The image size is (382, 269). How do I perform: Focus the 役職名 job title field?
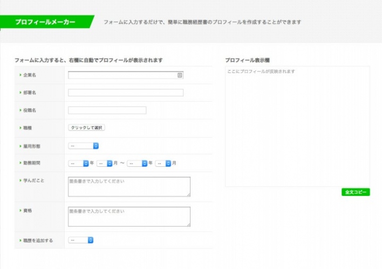[x=107, y=110]
